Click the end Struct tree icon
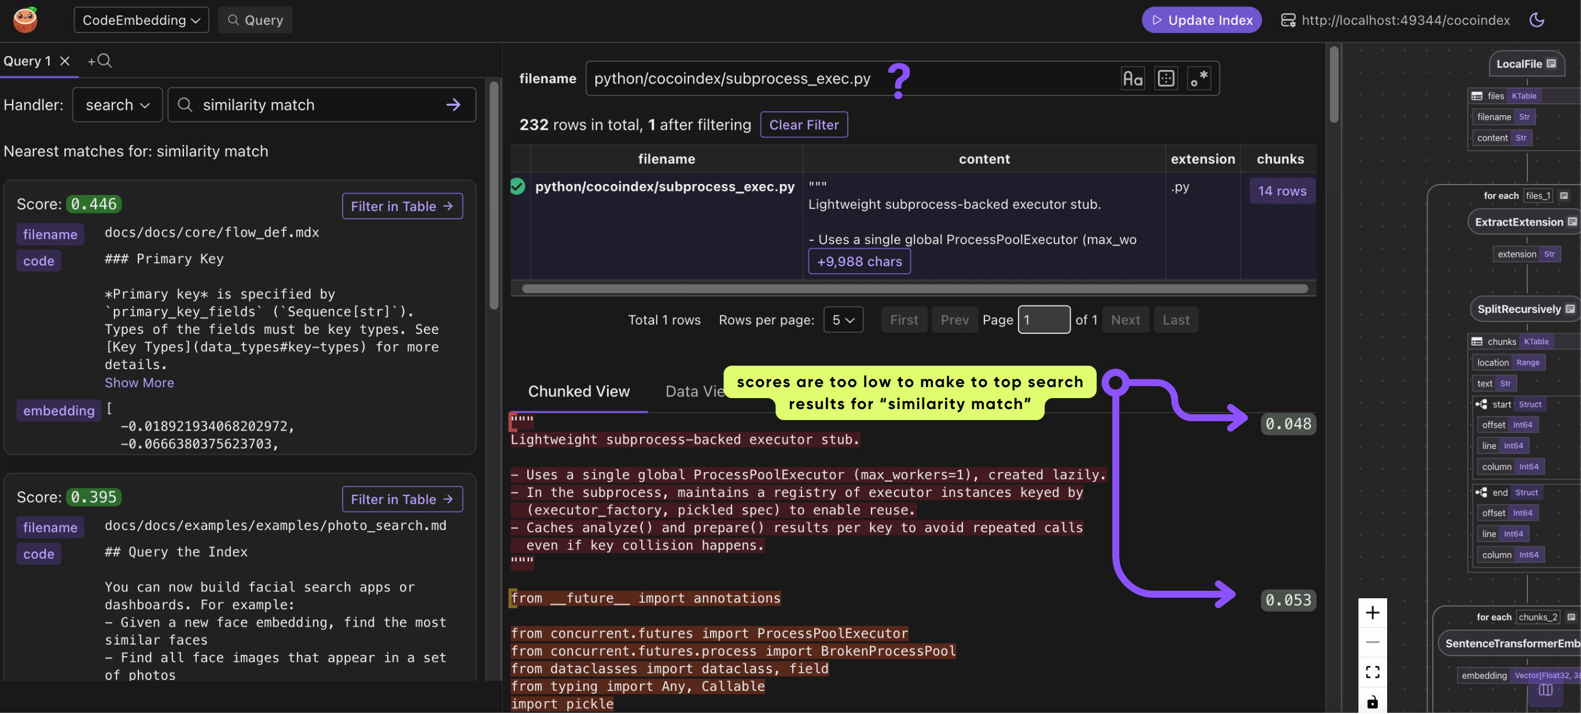Viewport: 1581px width, 714px height. [1481, 492]
